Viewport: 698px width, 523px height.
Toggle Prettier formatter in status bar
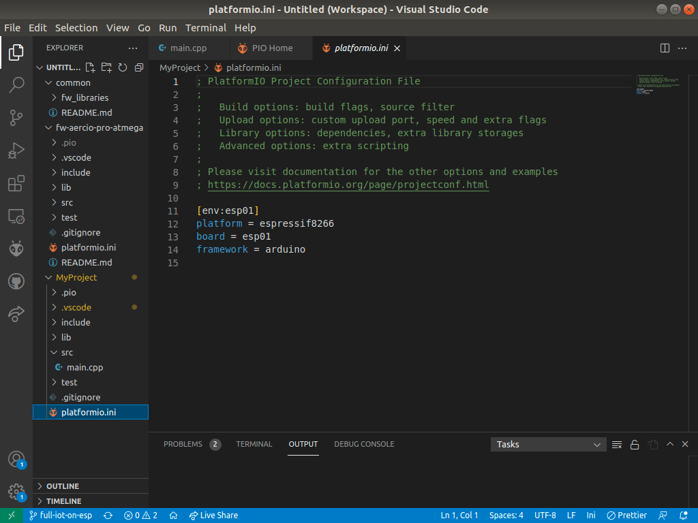(626, 516)
